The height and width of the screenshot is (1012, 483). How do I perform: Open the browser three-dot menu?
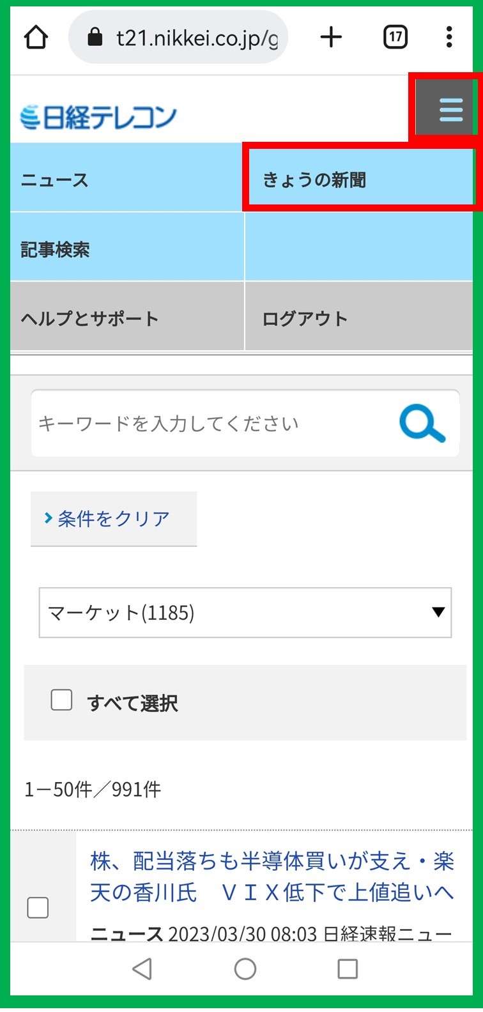(x=449, y=38)
